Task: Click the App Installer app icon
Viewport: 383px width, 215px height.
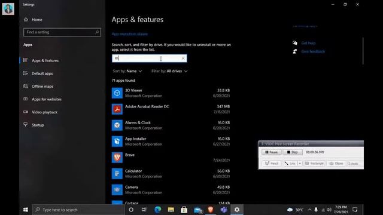Action: [117, 141]
